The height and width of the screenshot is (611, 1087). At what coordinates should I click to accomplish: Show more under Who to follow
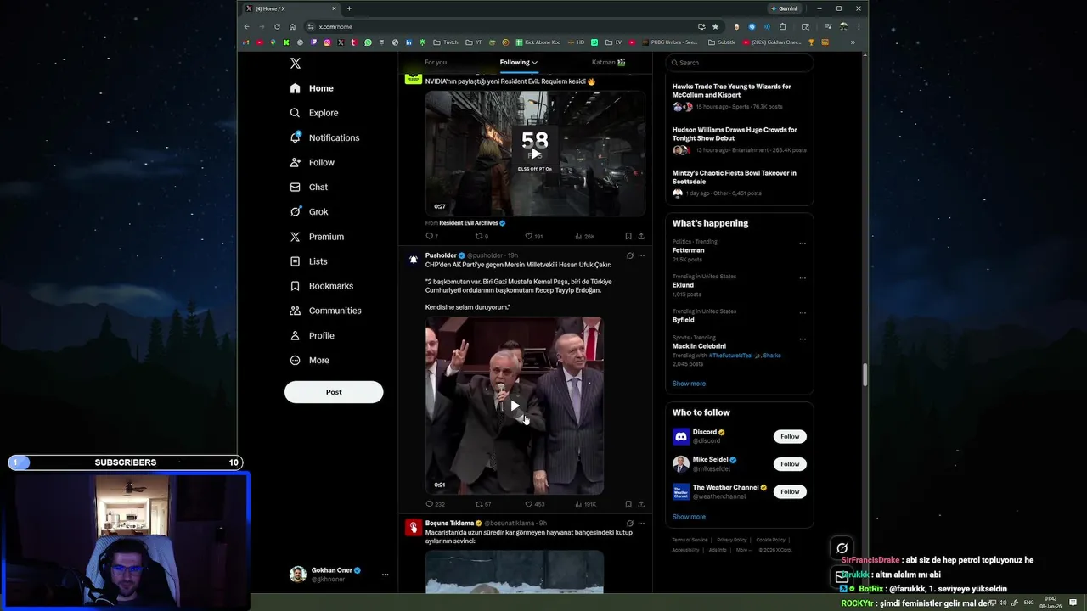tap(689, 517)
